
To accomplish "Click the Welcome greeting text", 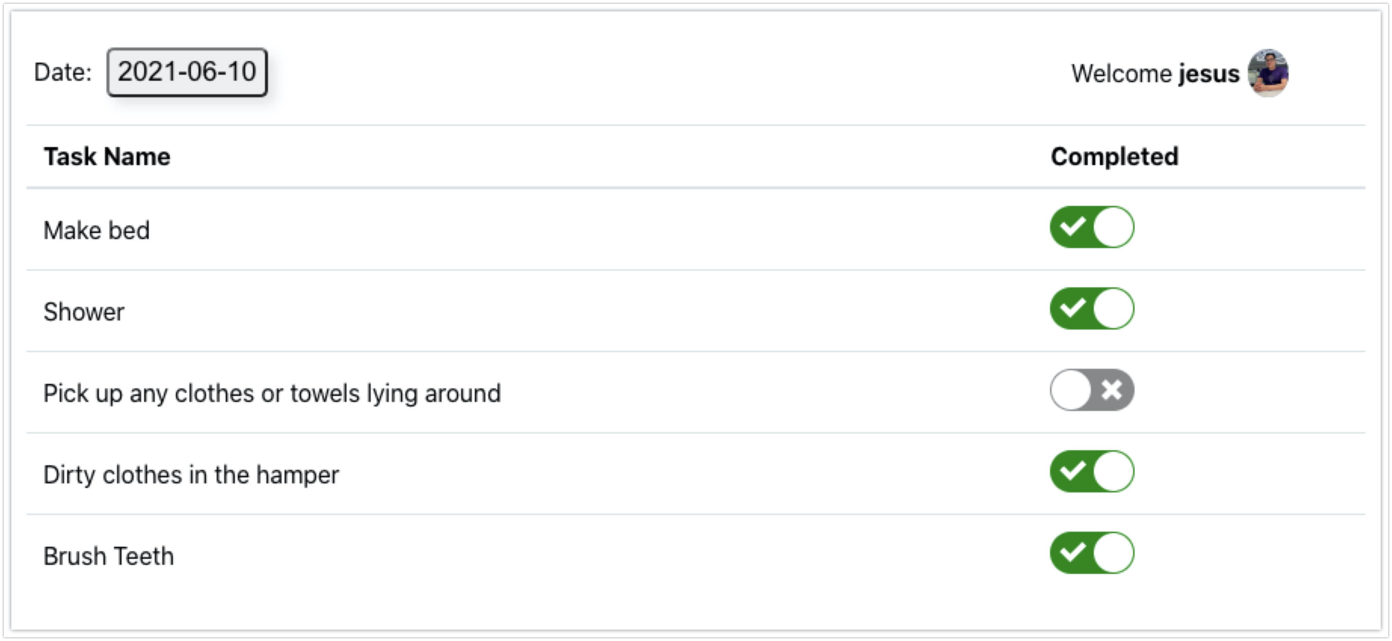I will (1122, 74).
